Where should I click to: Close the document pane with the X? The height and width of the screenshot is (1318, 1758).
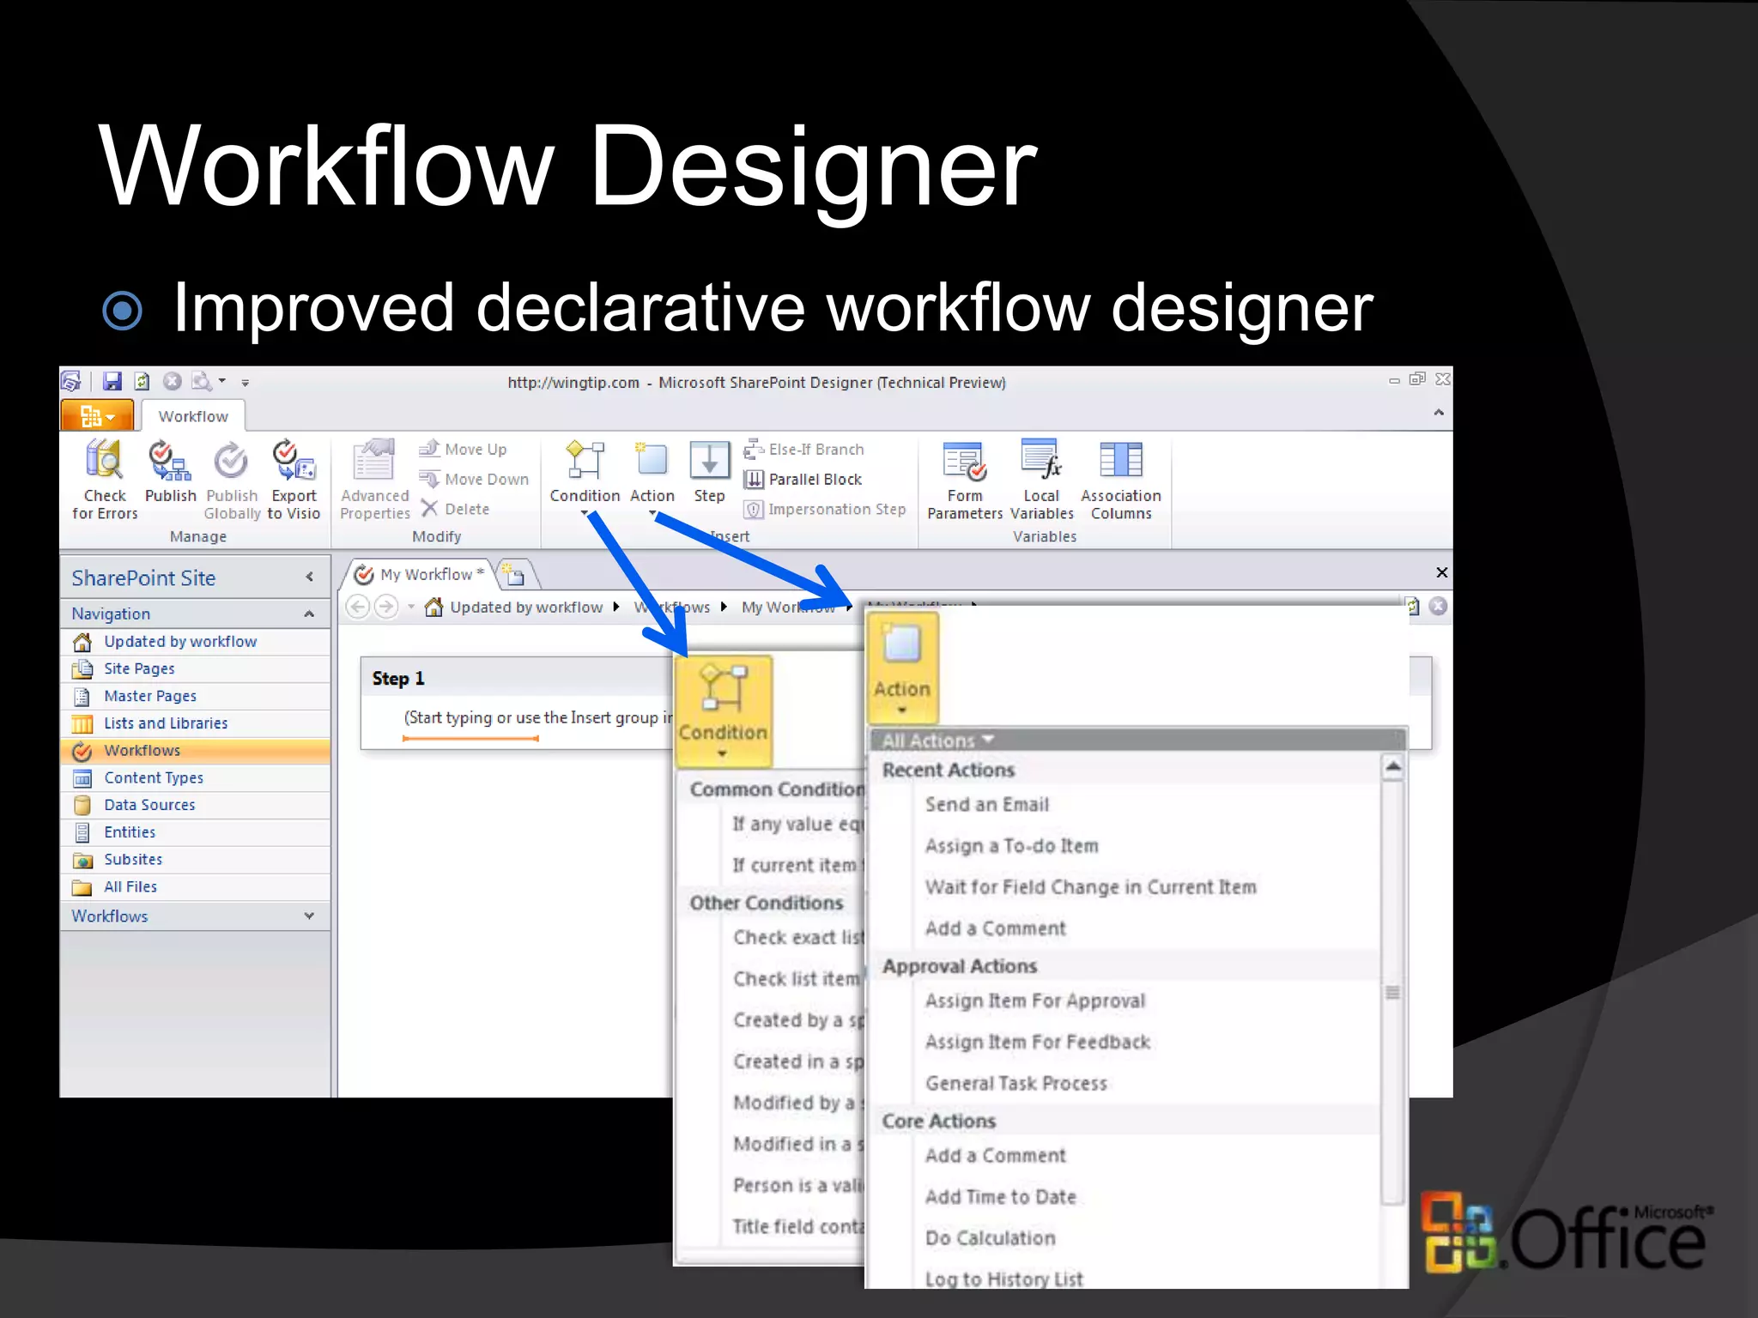click(1442, 572)
